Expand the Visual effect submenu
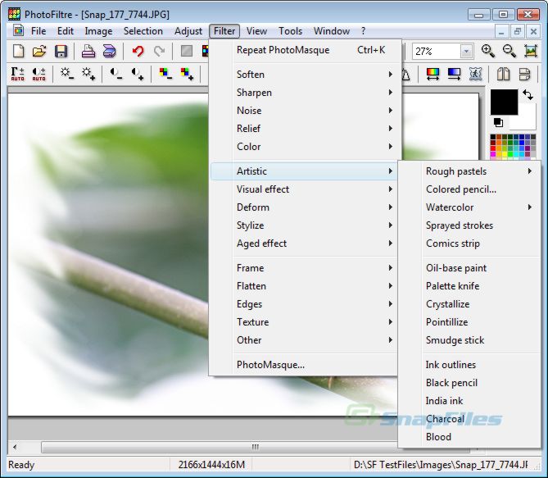This screenshot has height=478, width=548. click(x=304, y=189)
